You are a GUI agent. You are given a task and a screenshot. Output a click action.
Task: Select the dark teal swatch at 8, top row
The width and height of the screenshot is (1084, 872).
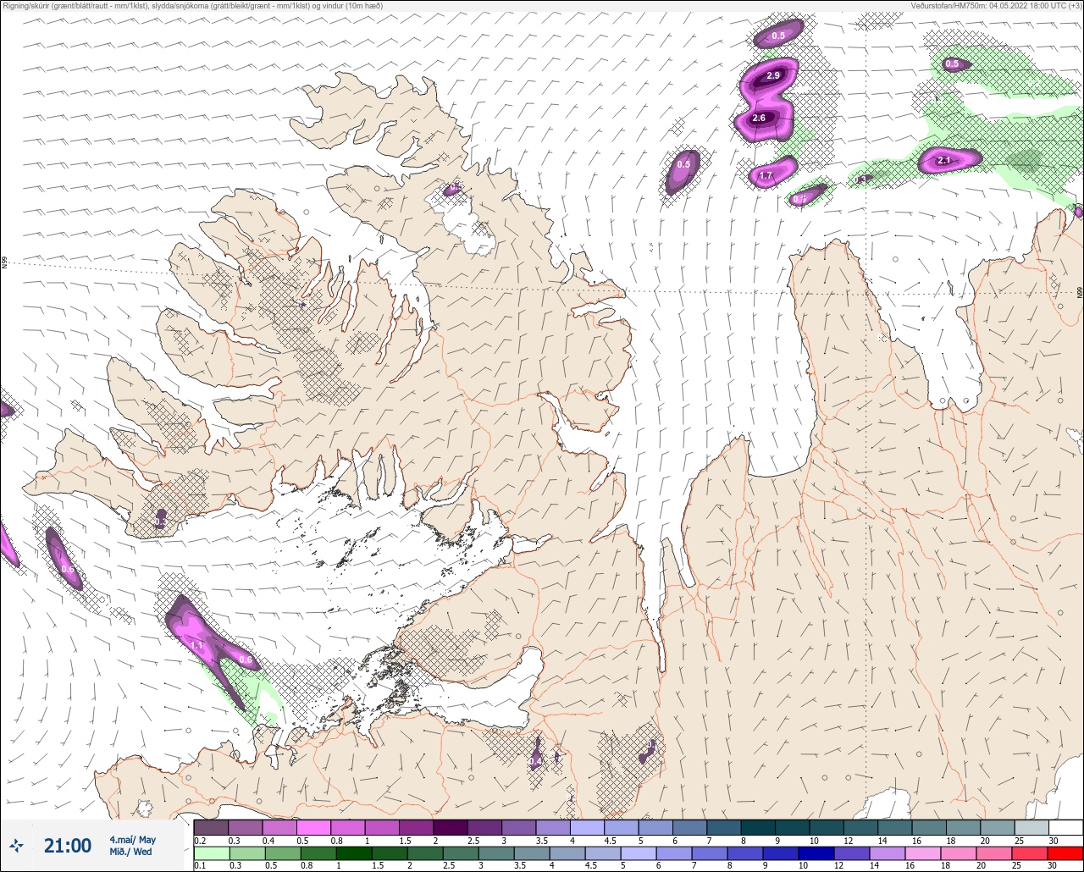(757, 827)
